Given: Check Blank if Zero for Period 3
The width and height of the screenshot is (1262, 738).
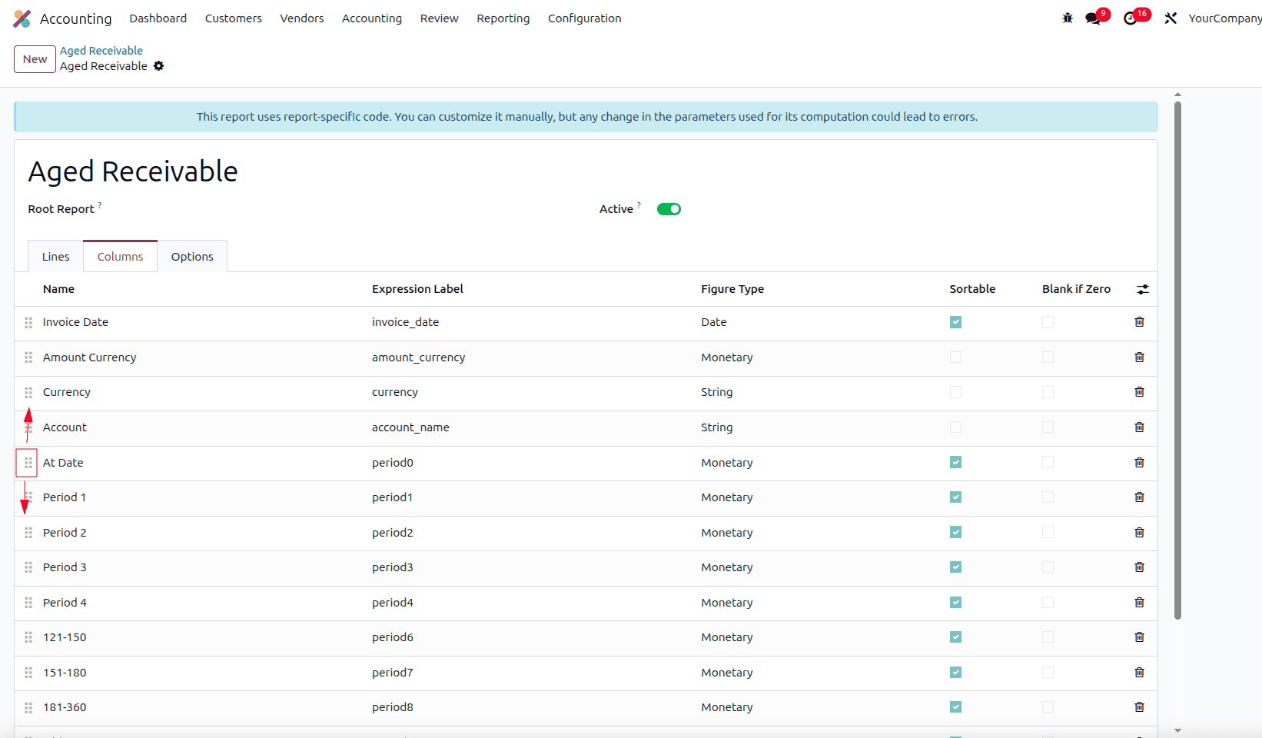Looking at the screenshot, I should (x=1048, y=567).
